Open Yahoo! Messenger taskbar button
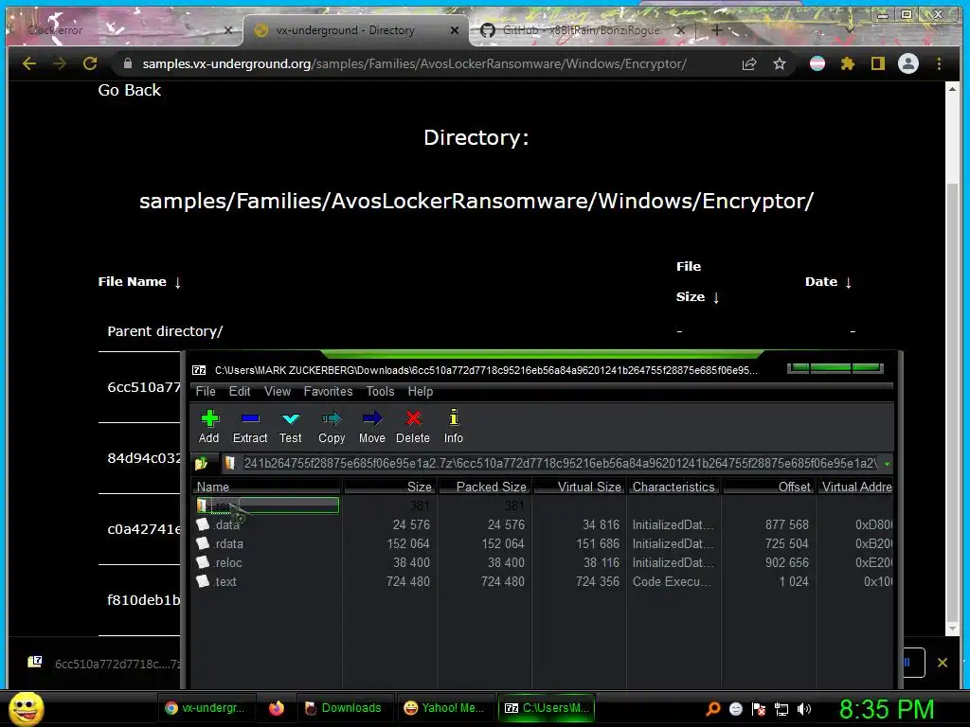970x727 pixels. (443, 708)
